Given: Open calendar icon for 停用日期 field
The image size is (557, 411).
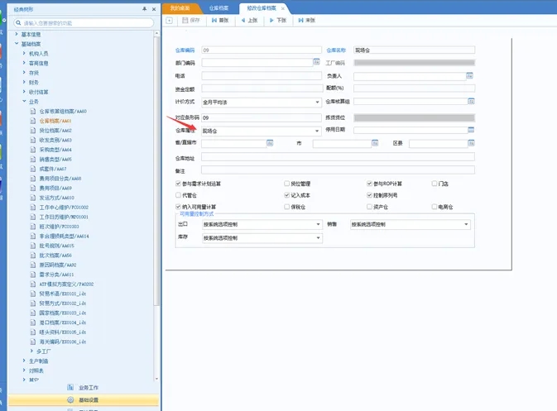Looking at the screenshot, I should pos(471,130).
